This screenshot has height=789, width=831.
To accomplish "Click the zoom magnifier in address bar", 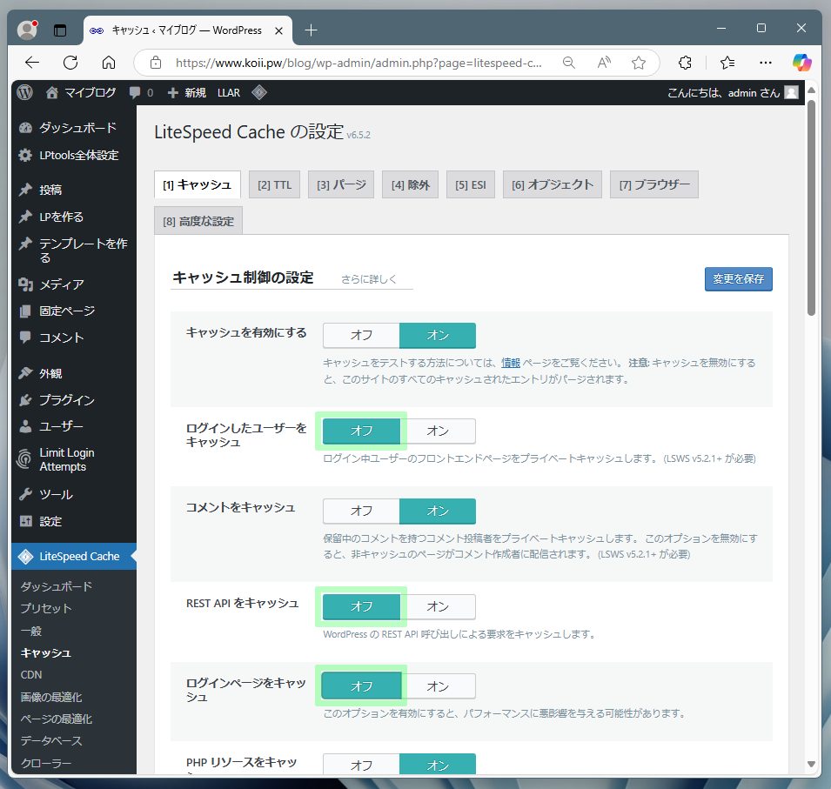I will click(x=569, y=63).
